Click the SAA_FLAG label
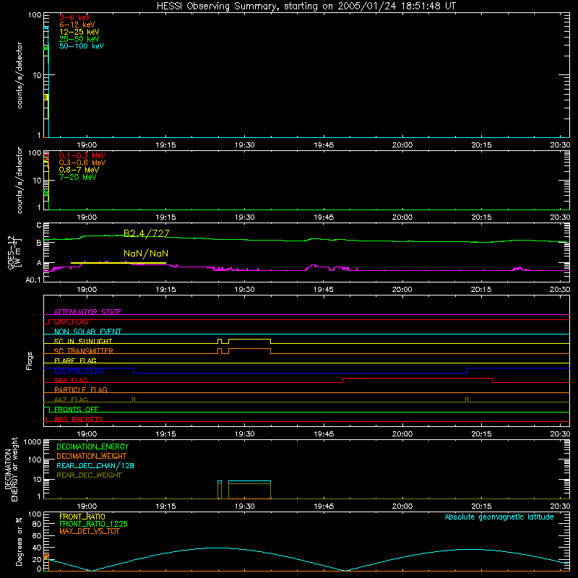The image size is (578, 578). click(x=71, y=380)
